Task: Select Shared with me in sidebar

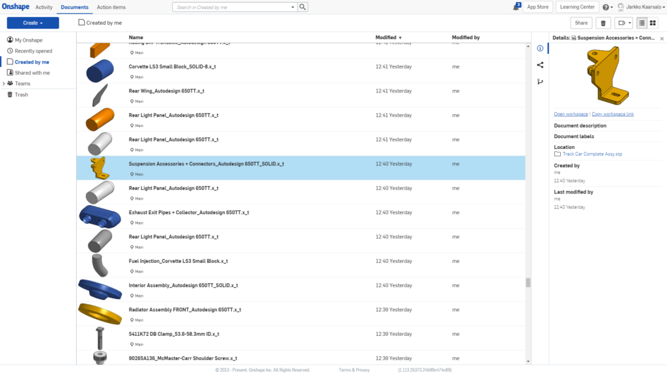Action: (x=28, y=73)
